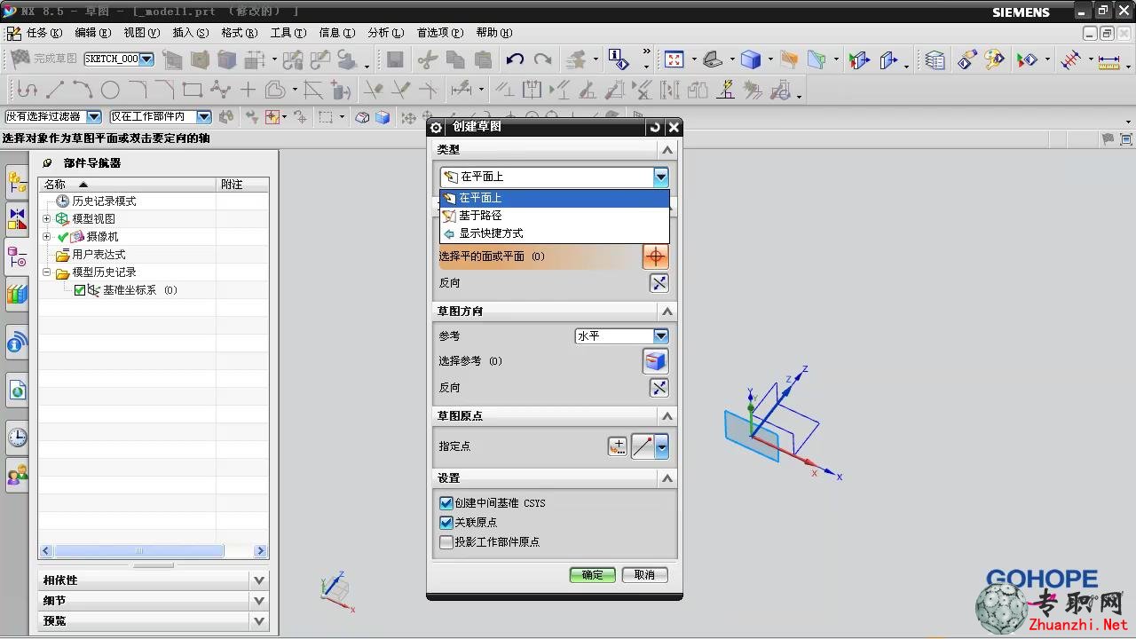This screenshot has height=639, width=1136.
Task: Toggle the 基准坐标系 tree item checkbox
Action: click(x=80, y=290)
